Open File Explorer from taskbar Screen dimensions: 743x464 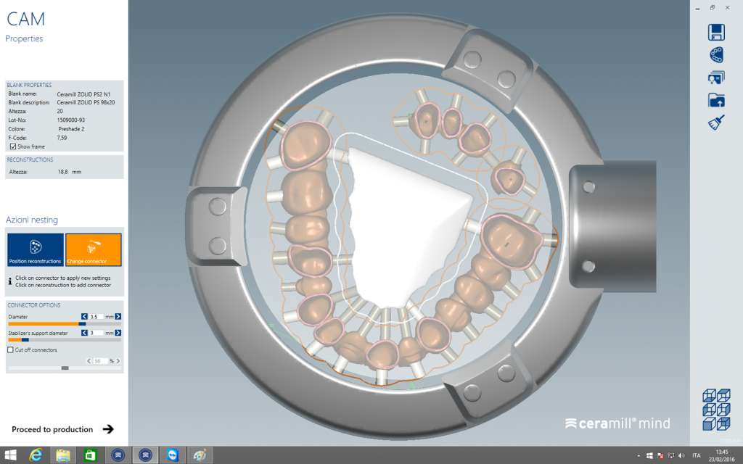coord(63,455)
